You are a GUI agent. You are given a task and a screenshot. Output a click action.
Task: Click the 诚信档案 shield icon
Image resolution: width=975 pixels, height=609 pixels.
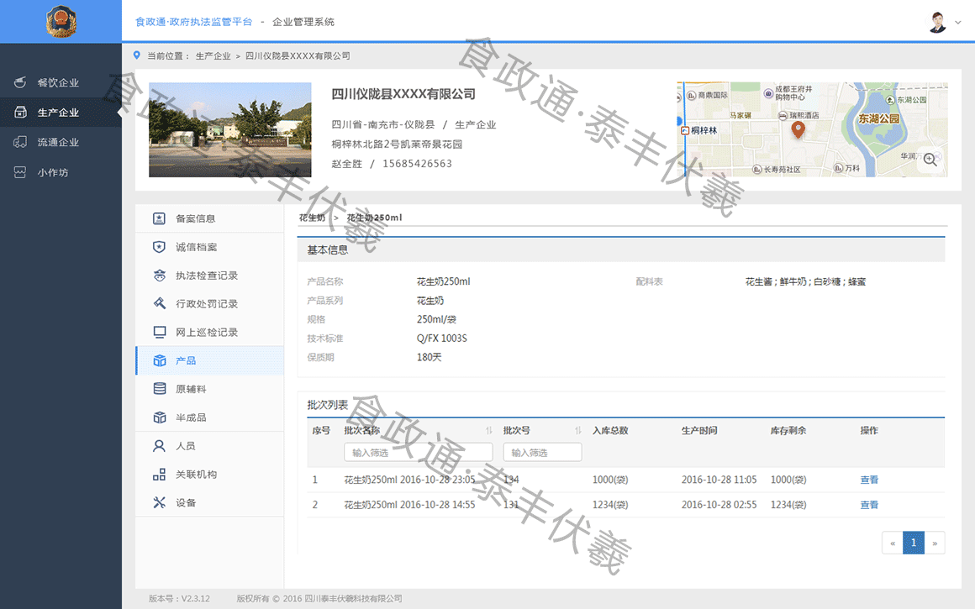(x=159, y=247)
